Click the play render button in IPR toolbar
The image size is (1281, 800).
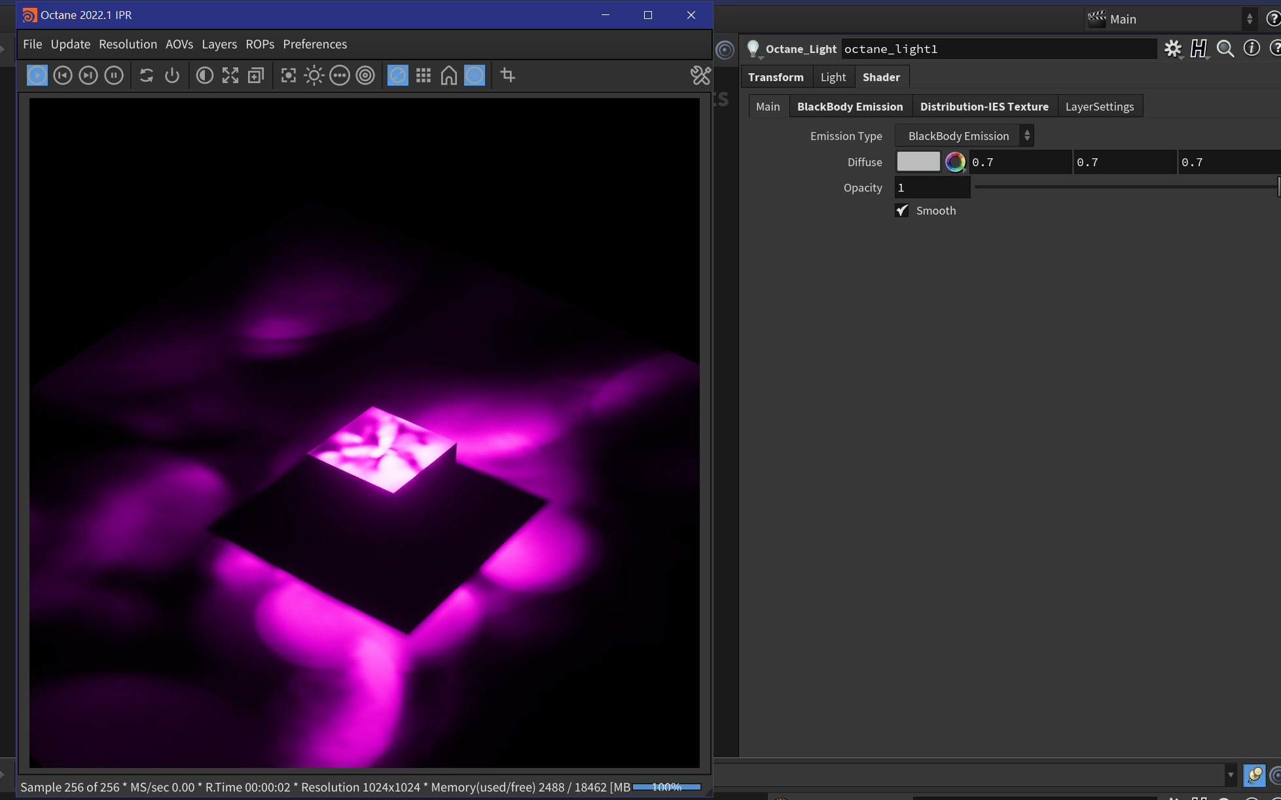pos(37,75)
